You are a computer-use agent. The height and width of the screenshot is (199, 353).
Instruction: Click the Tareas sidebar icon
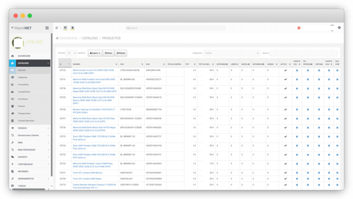pyautogui.click(x=12, y=186)
